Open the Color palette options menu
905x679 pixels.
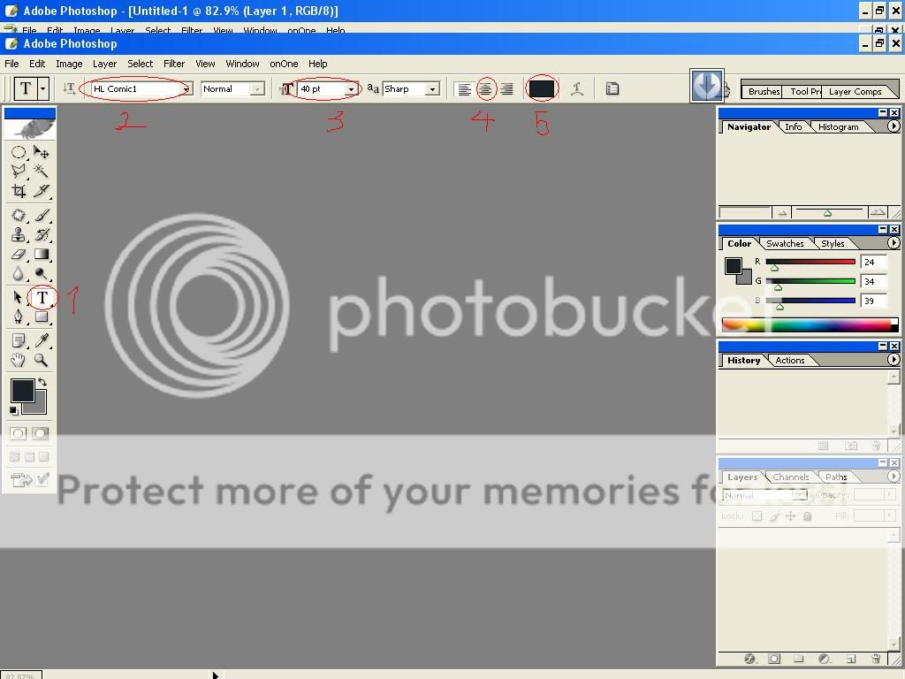893,243
